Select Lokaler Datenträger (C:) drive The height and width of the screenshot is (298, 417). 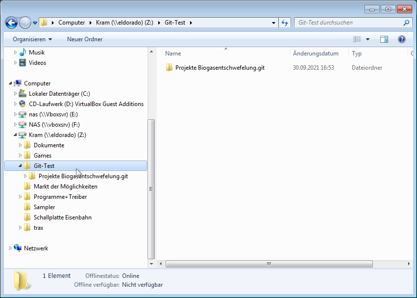[x=59, y=94]
